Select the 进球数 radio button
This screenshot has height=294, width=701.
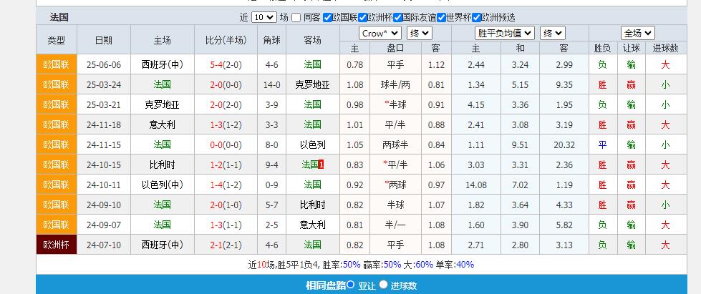click(x=384, y=285)
